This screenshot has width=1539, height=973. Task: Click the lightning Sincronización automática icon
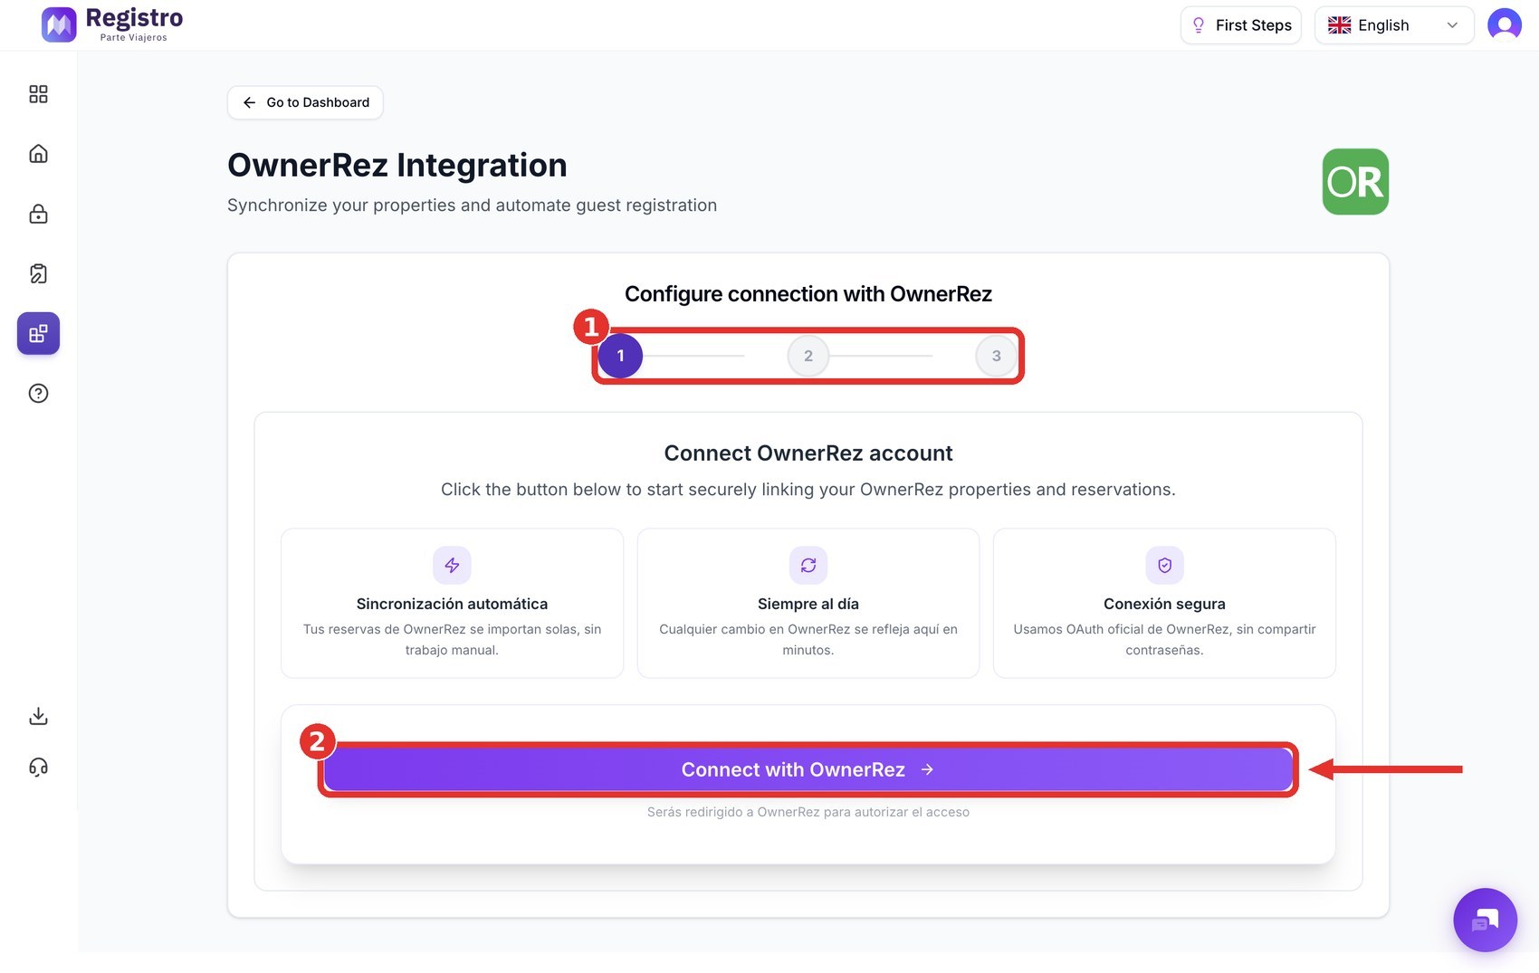[452, 566]
